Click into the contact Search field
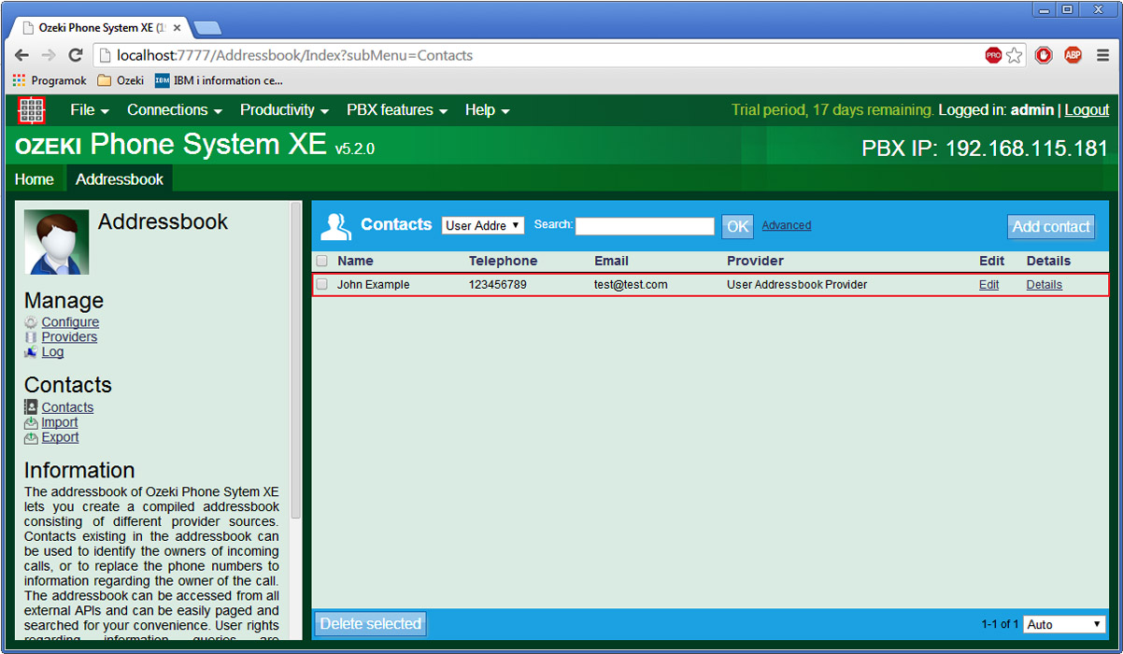Image resolution: width=1123 pixels, height=654 pixels. tap(645, 226)
